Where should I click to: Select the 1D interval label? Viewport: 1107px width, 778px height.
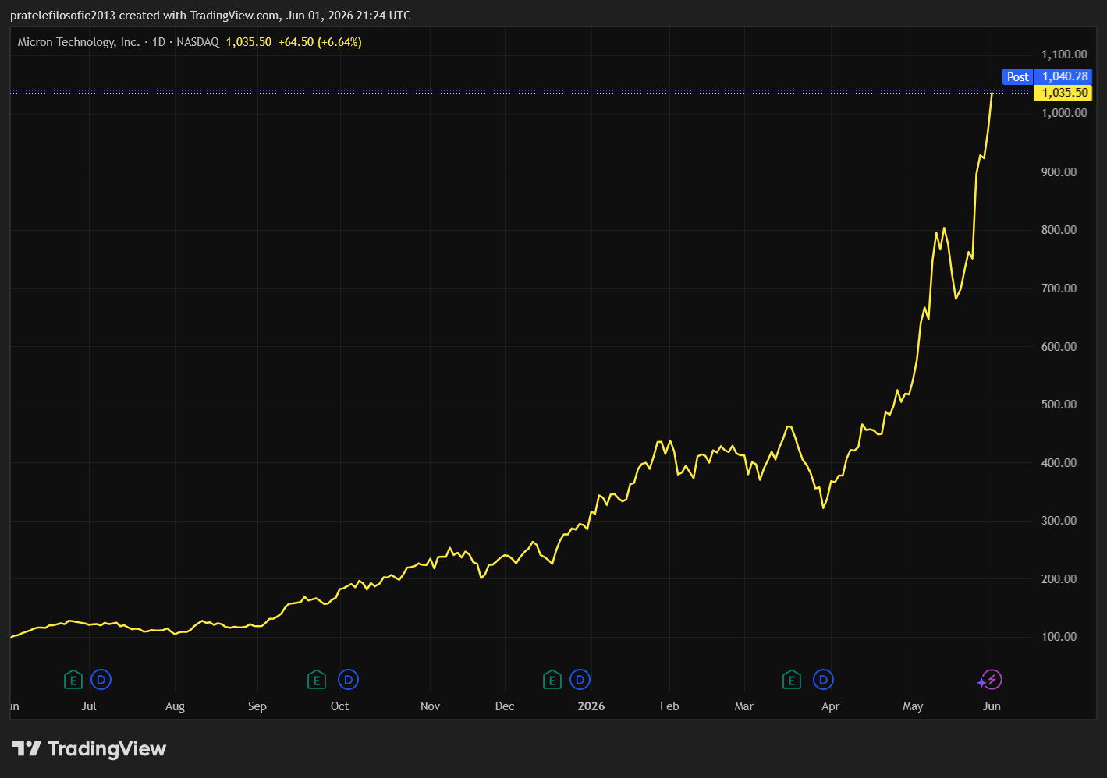pos(159,42)
